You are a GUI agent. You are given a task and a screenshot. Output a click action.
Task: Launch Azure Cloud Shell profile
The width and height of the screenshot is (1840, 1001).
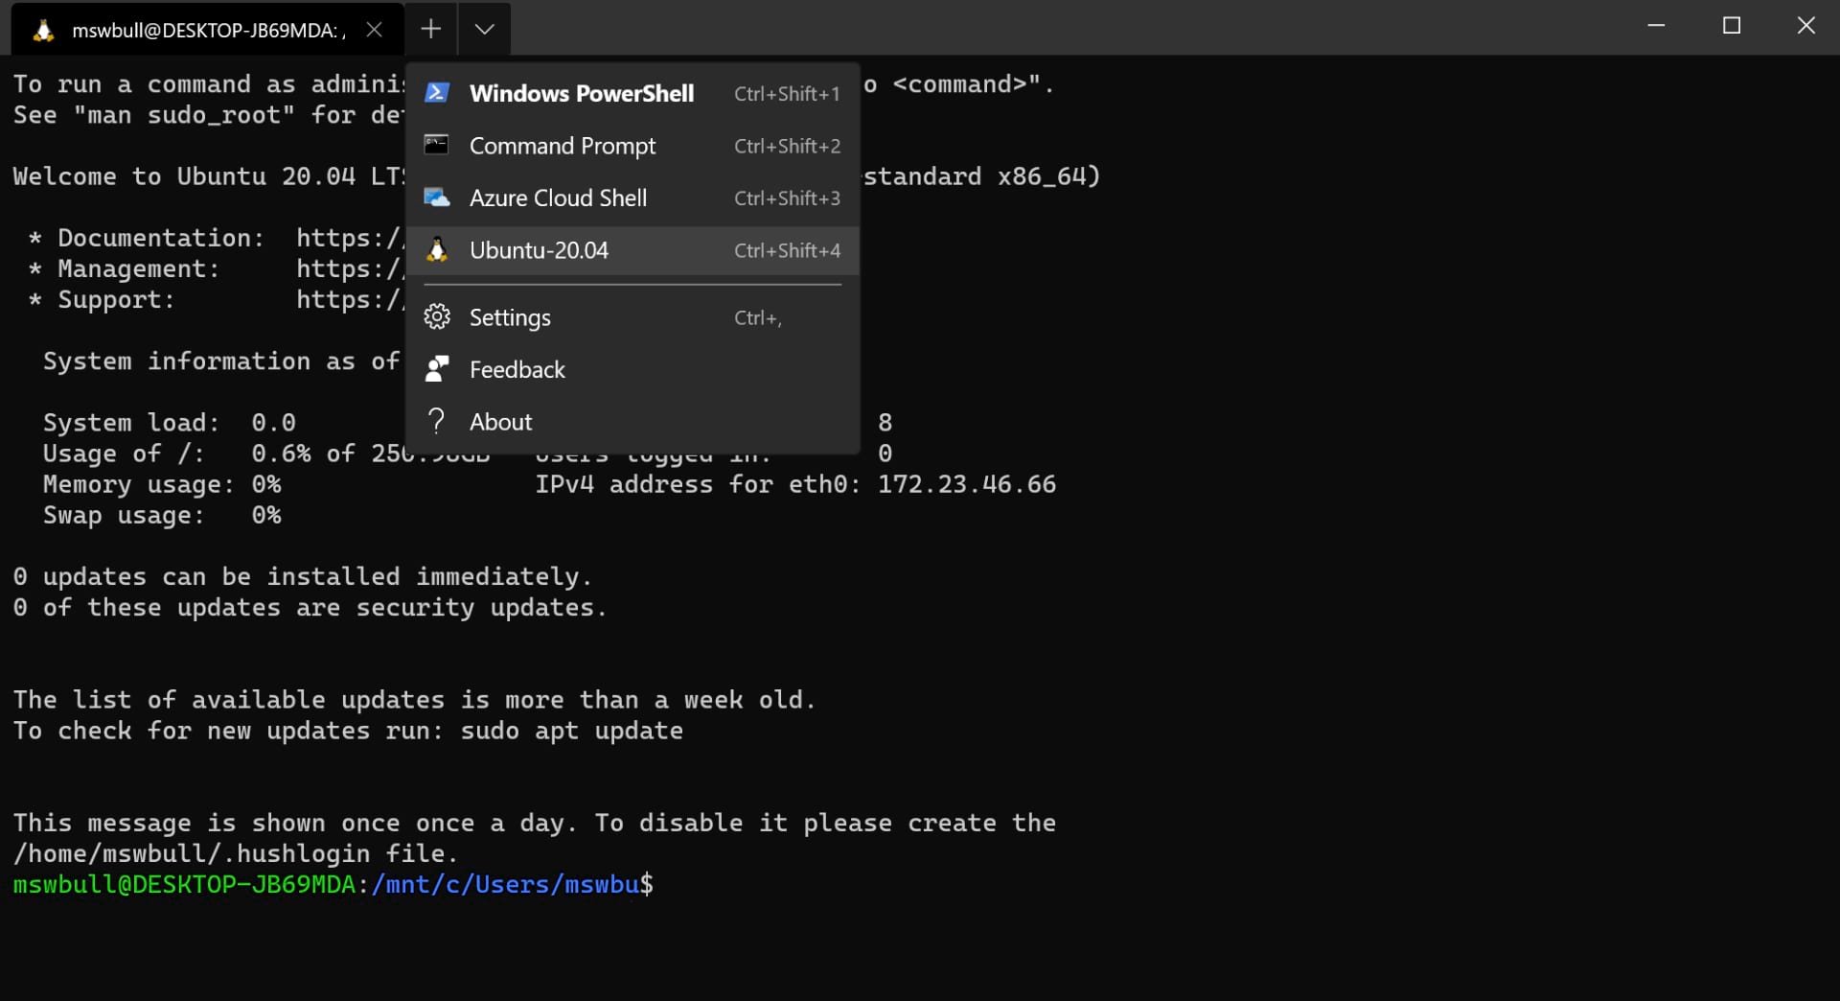632,198
